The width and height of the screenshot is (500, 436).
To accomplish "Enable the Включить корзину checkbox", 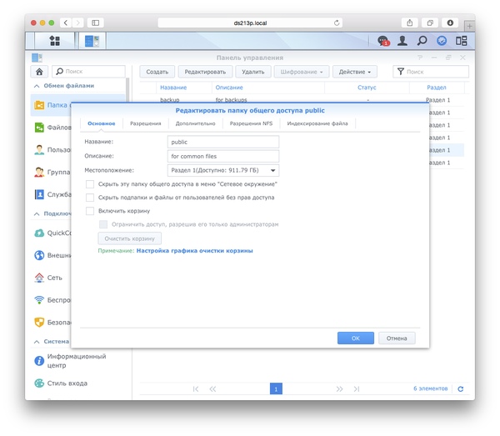I will point(90,211).
